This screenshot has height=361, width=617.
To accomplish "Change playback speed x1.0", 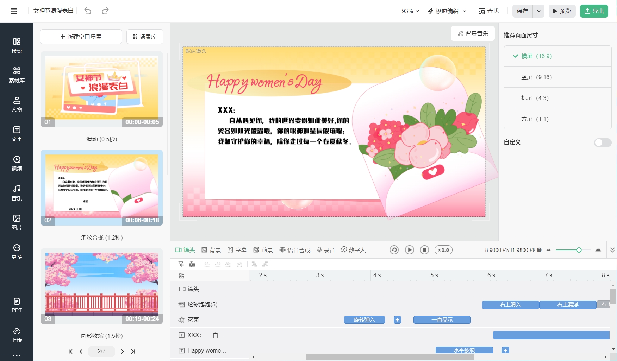I will 443,250.
